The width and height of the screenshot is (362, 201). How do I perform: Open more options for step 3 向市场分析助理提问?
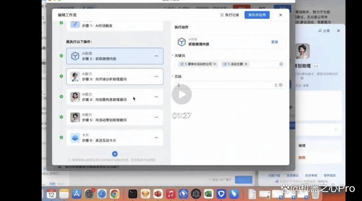click(x=156, y=76)
